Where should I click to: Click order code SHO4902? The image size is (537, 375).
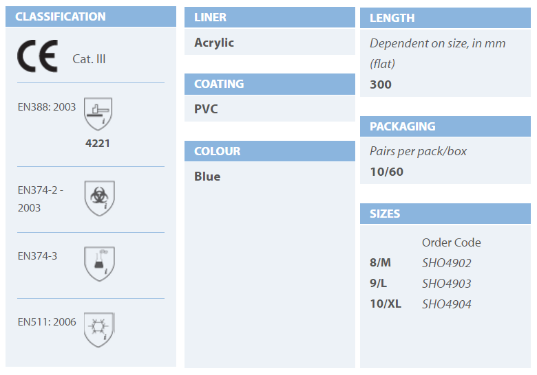[x=446, y=263]
